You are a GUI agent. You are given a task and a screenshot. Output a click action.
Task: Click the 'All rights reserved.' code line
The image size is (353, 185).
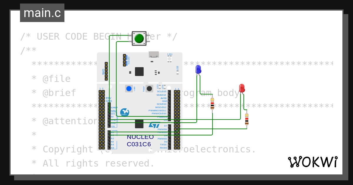tap(99, 163)
